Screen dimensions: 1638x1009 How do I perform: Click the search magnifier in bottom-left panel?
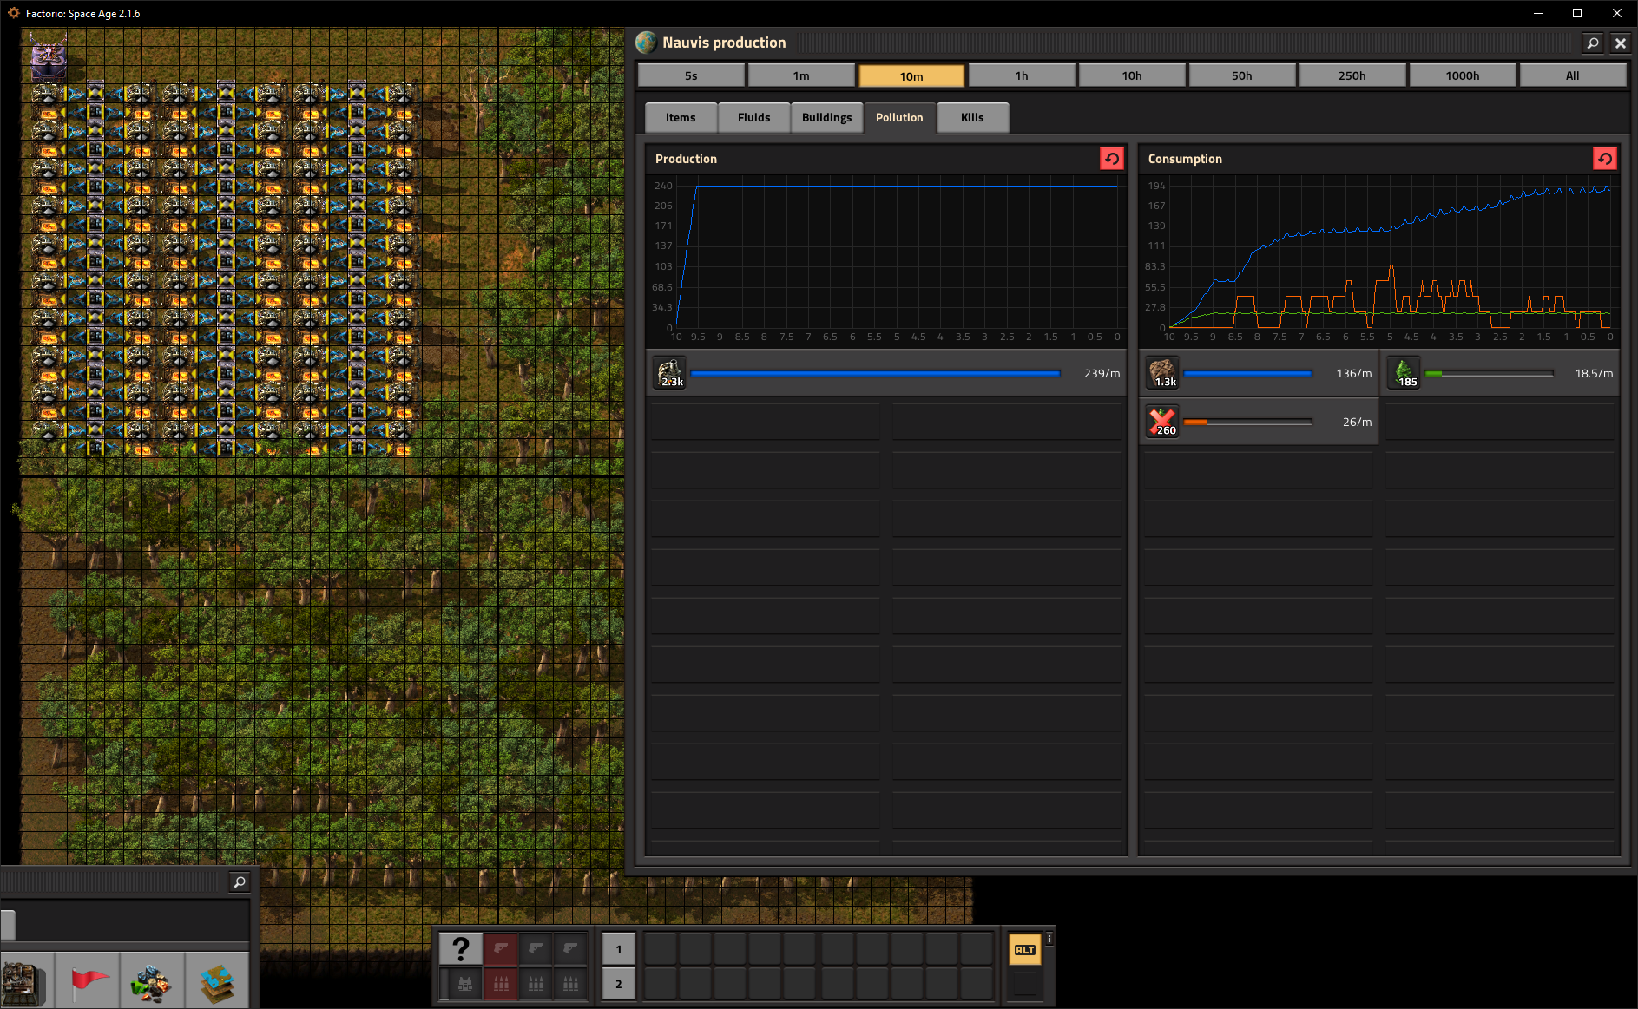coord(240,882)
